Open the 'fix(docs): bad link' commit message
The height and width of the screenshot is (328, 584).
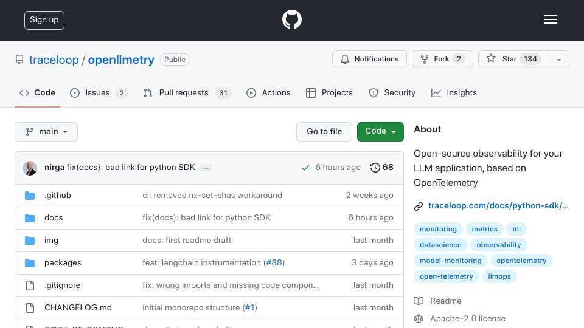[x=131, y=168]
